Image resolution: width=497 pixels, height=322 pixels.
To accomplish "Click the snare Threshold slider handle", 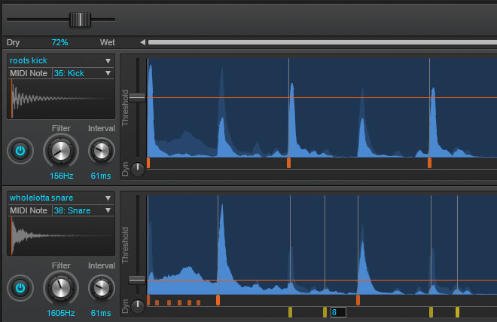I will point(137,280).
